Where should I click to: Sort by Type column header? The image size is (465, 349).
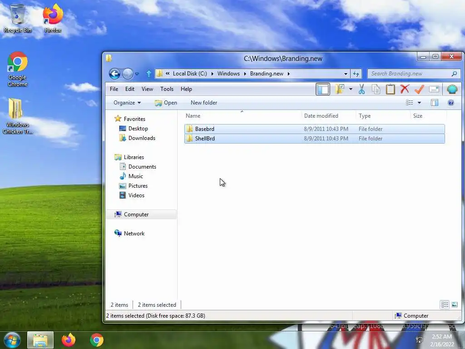(382, 116)
